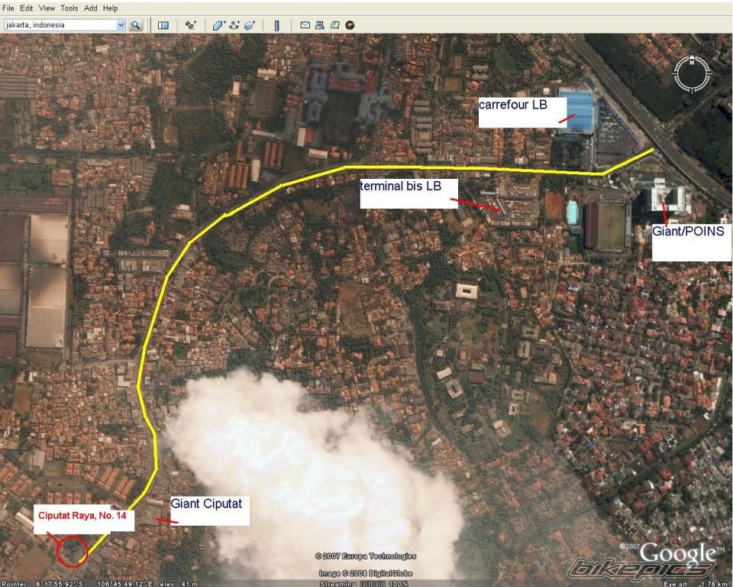733x587 pixels.
Task: Expand the search history dropdown arrow
Action: [121, 24]
